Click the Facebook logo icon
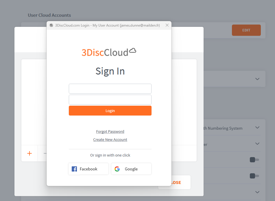The width and height of the screenshot is (275, 201). (x=74, y=169)
